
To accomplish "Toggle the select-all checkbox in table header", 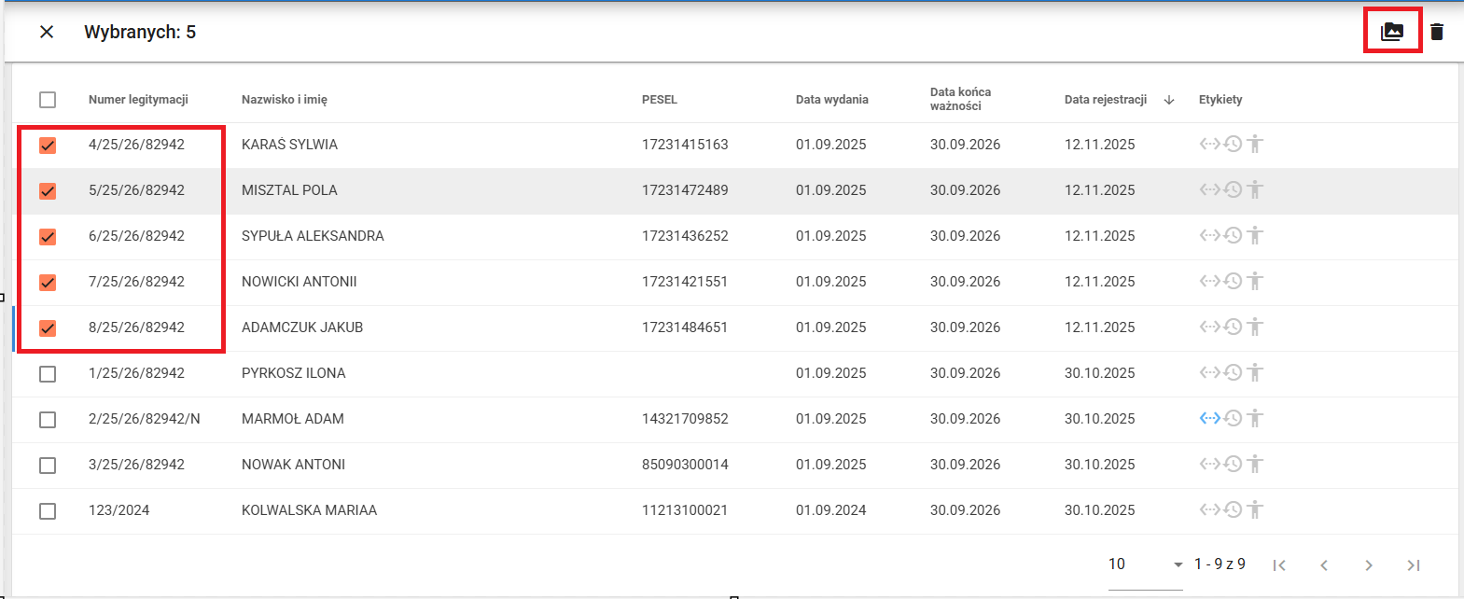I will [48, 100].
